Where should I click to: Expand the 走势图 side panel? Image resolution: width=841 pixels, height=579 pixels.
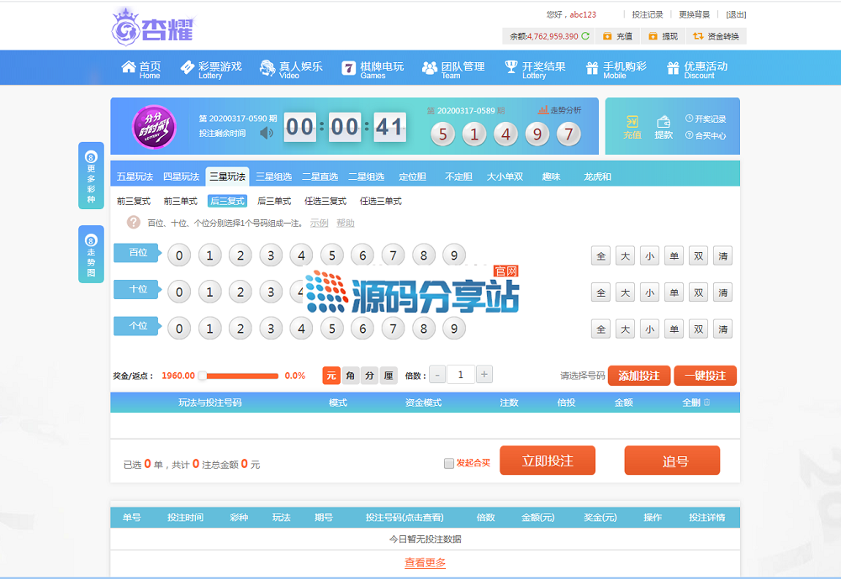tap(91, 255)
